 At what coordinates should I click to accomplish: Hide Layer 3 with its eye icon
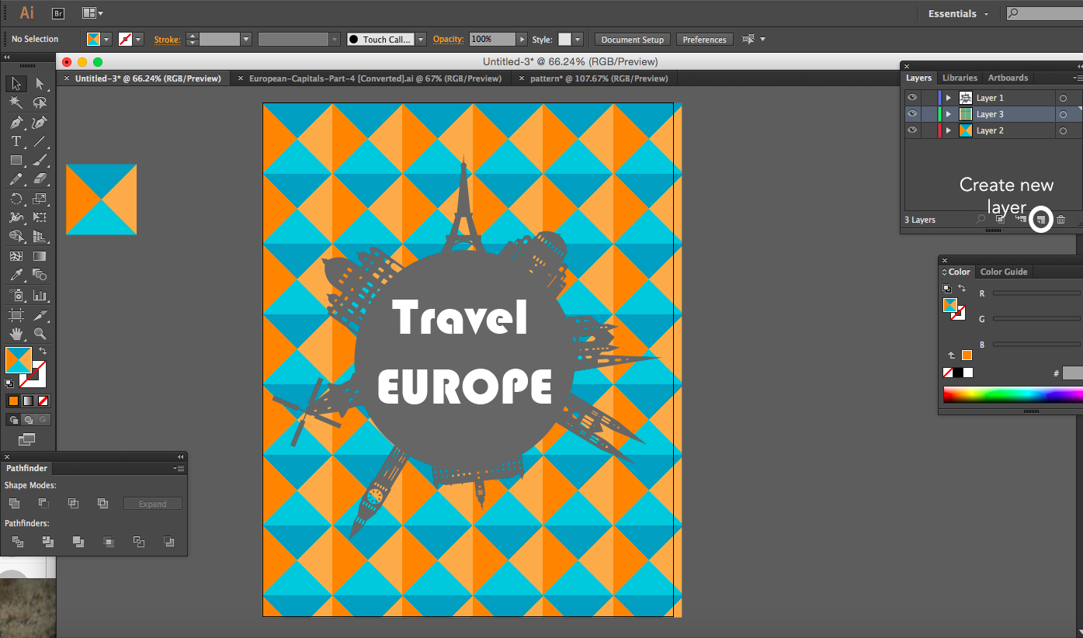[x=912, y=114]
